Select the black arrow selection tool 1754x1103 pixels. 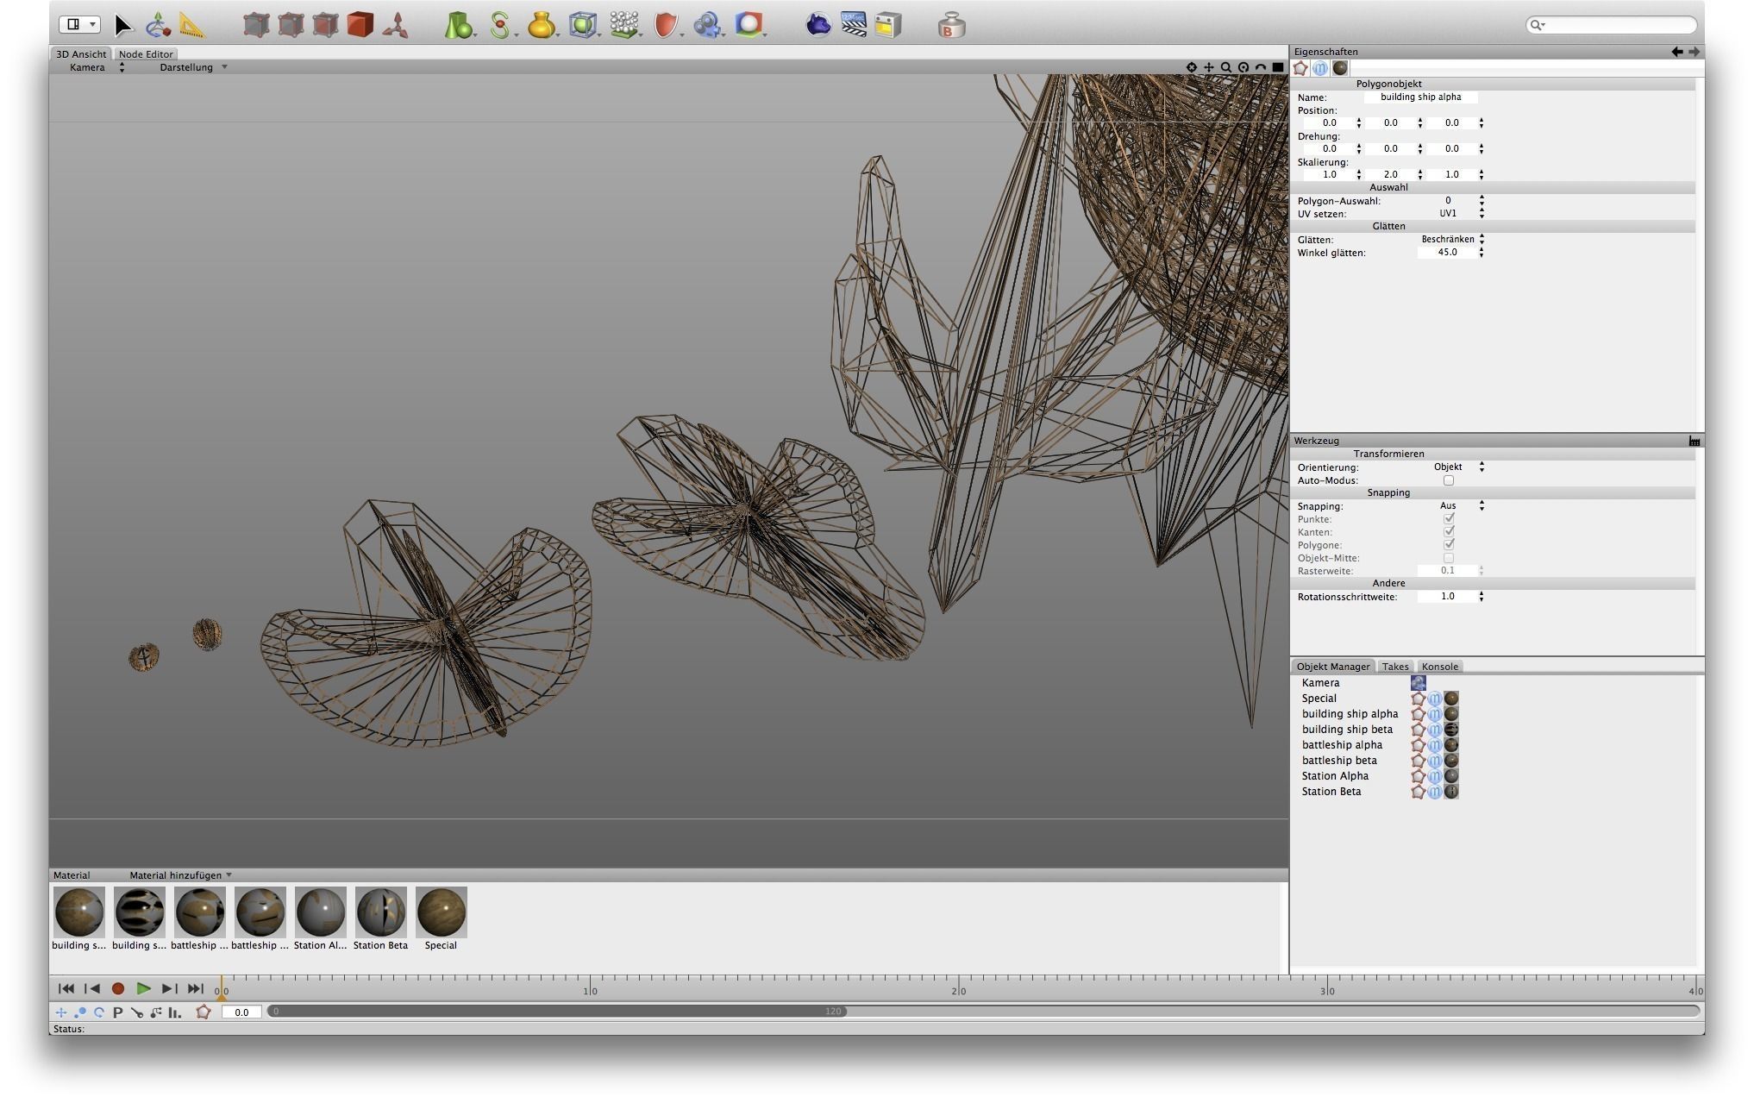(123, 25)
